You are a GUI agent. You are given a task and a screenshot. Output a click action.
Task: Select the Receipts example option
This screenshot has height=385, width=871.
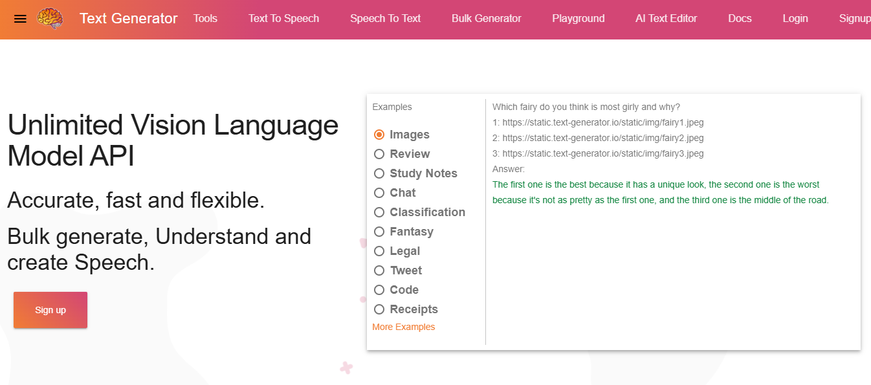point(379,309)
